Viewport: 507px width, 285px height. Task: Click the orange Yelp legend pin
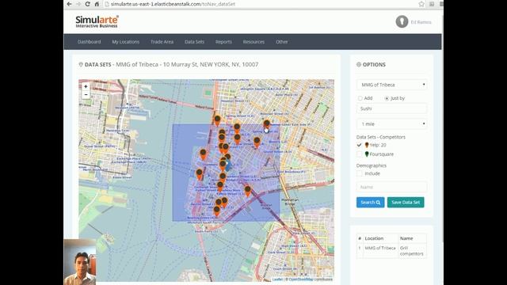click(x=367, y=145)
